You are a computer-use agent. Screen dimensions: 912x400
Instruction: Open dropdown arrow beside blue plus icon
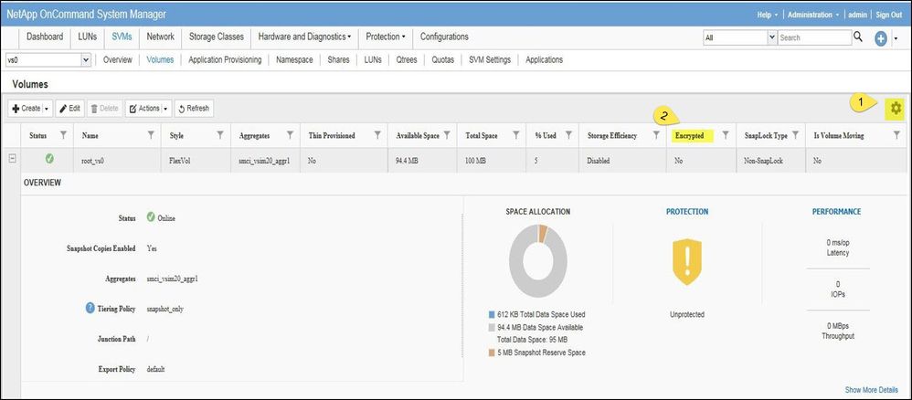896,38
